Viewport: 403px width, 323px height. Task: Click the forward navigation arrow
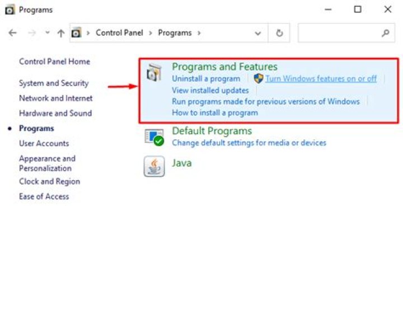31,33
